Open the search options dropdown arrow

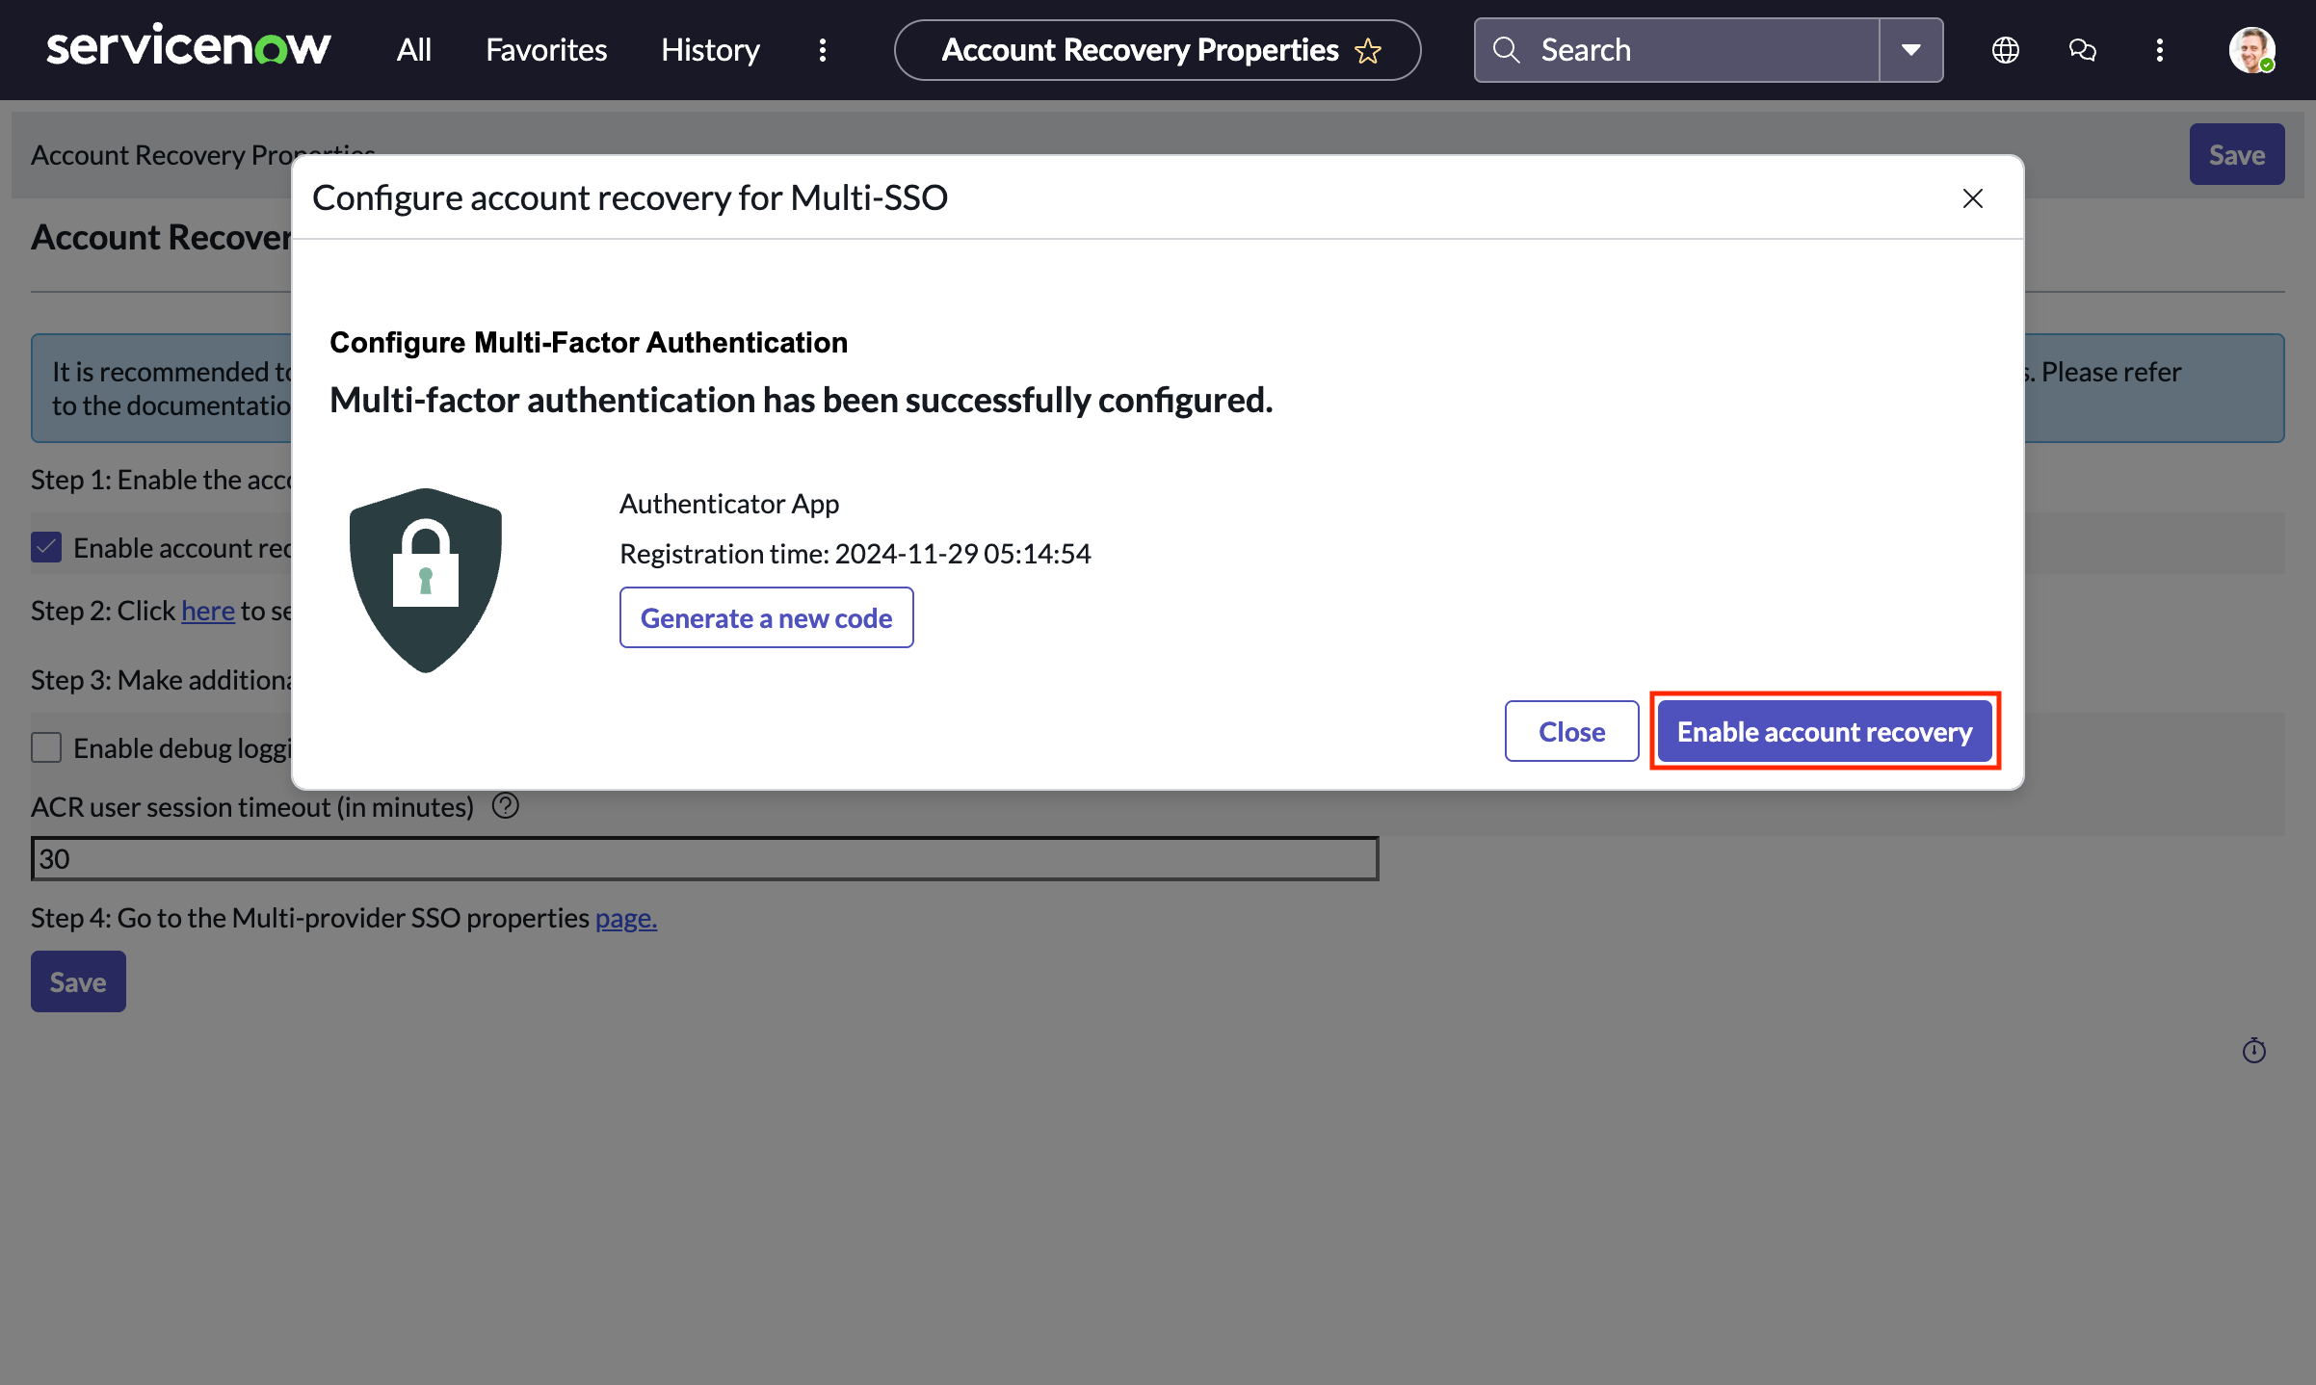(x=1910, y=49)
